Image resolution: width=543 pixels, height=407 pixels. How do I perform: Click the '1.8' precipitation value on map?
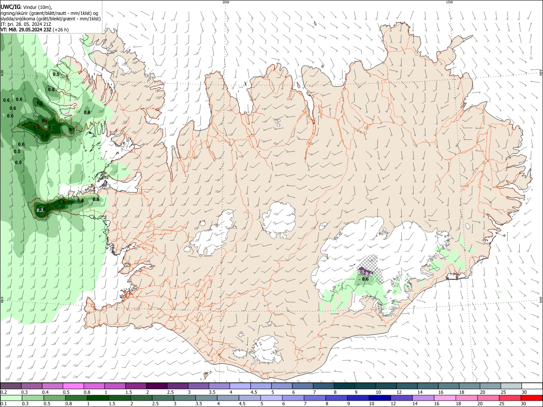pyautogui.click(x=62, y=202)
